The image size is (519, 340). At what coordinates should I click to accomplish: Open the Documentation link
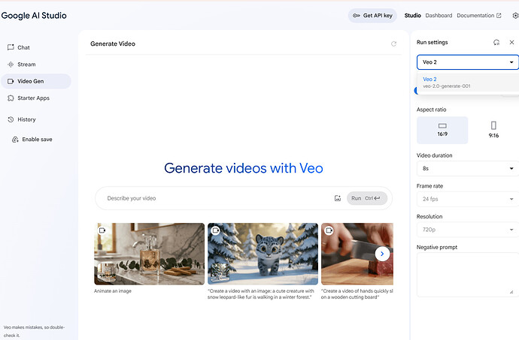pos(479,16)
